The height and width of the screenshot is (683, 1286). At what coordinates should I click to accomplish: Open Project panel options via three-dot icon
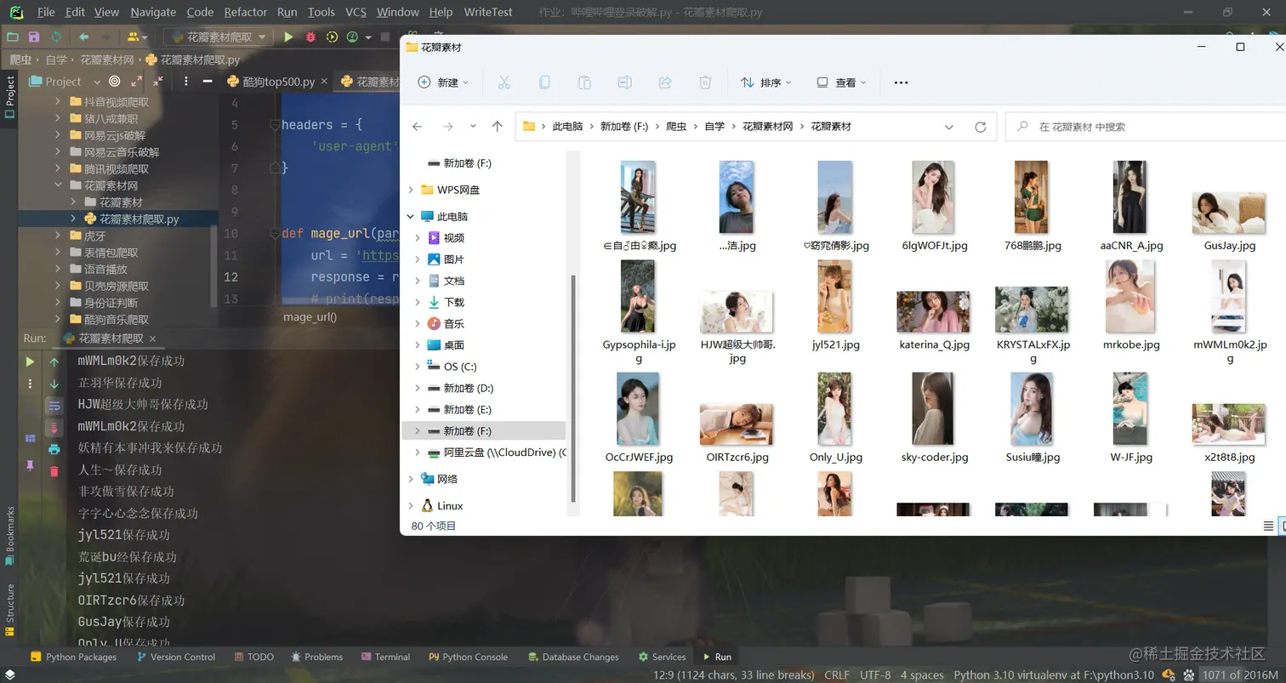[185, 81]
